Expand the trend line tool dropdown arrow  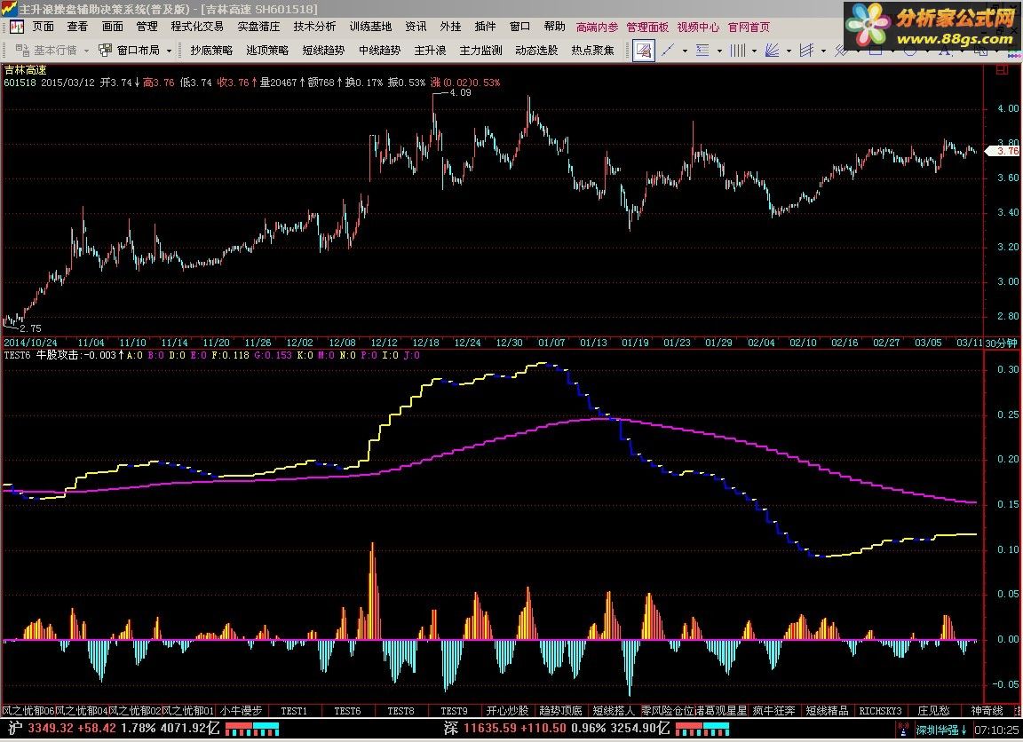685,51
